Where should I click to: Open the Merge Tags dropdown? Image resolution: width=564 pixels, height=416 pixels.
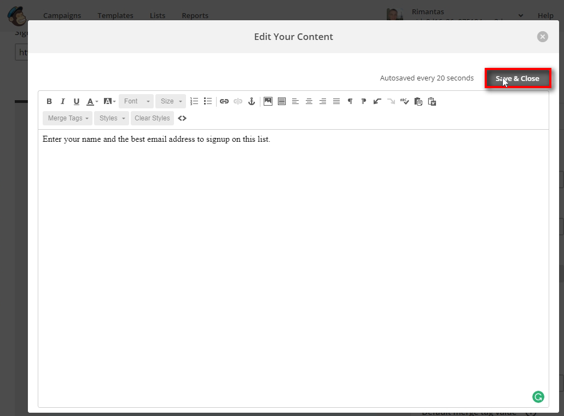coord(67,118)
